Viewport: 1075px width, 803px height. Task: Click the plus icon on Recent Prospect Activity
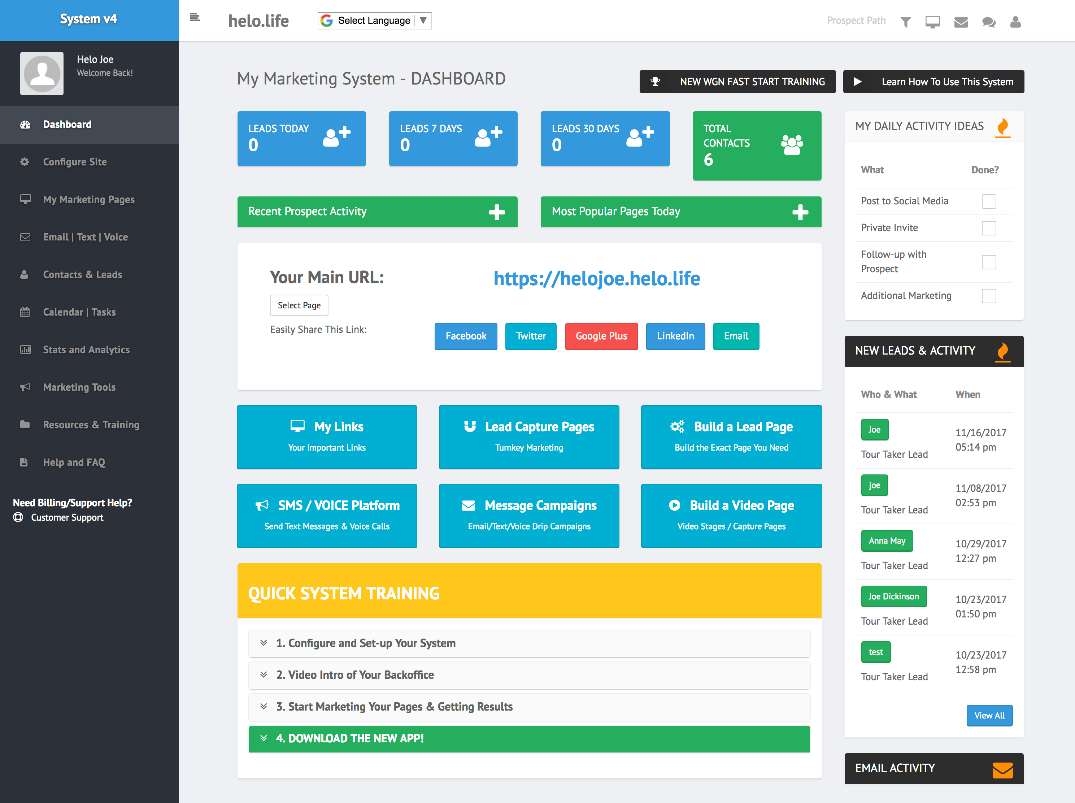[497, 212]
